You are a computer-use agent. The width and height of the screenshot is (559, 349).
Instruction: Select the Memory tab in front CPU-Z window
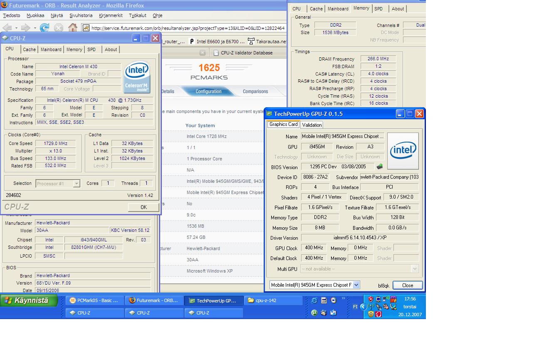74,49
